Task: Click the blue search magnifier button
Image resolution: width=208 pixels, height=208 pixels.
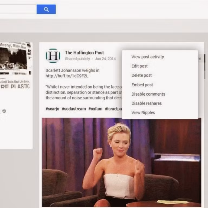Action: tap(46, 9)
